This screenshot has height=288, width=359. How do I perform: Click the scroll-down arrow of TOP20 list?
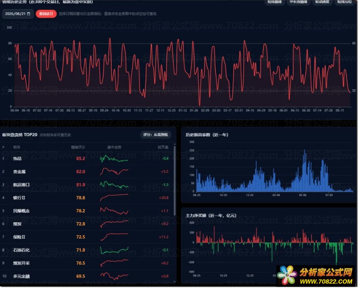click(x=175, y=282)
